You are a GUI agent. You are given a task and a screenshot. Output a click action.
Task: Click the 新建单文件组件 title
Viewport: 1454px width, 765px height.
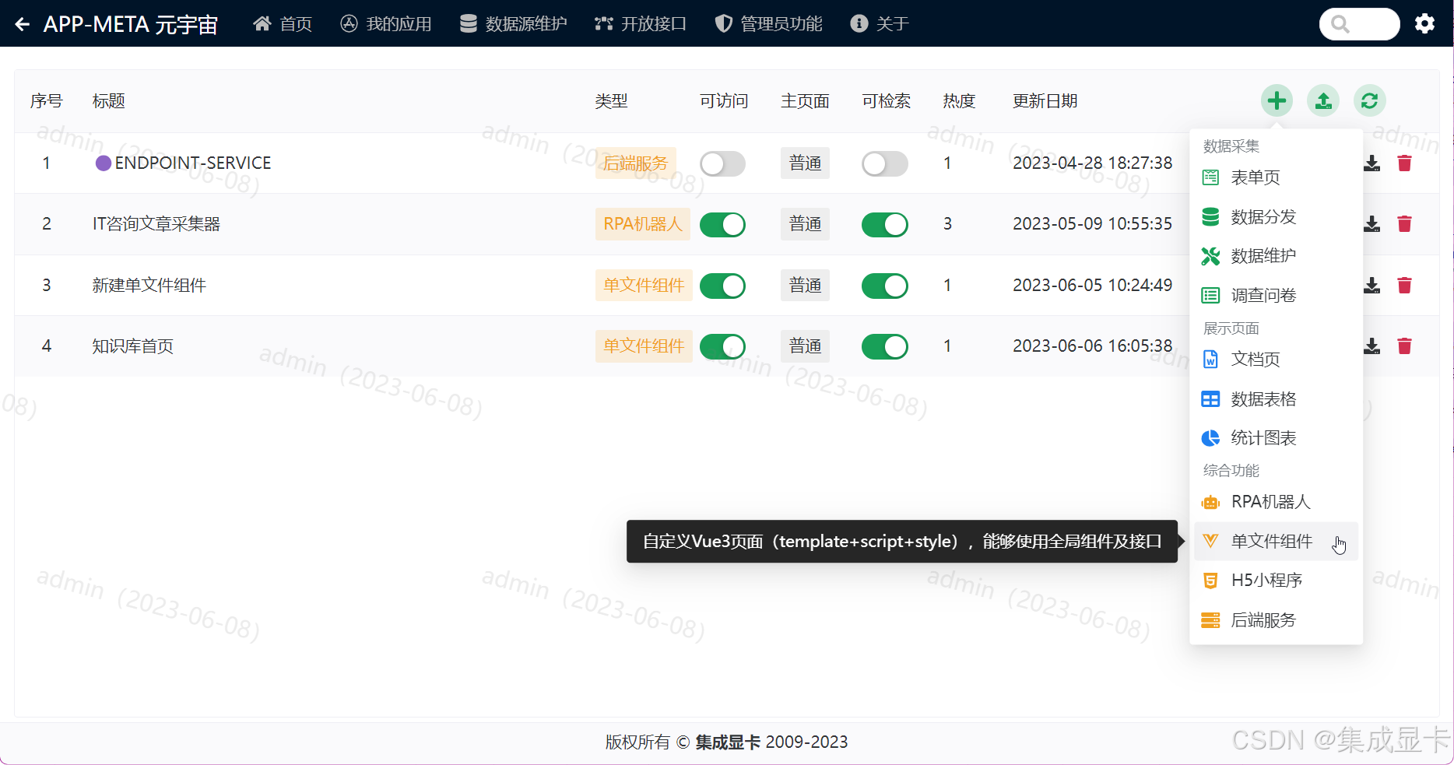pos(149,286)
